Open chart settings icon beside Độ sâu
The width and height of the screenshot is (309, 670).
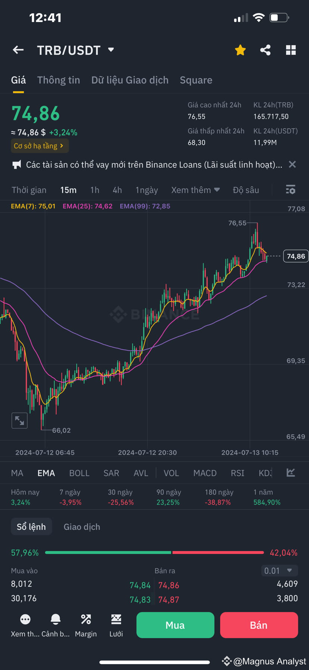click(290, 190)
